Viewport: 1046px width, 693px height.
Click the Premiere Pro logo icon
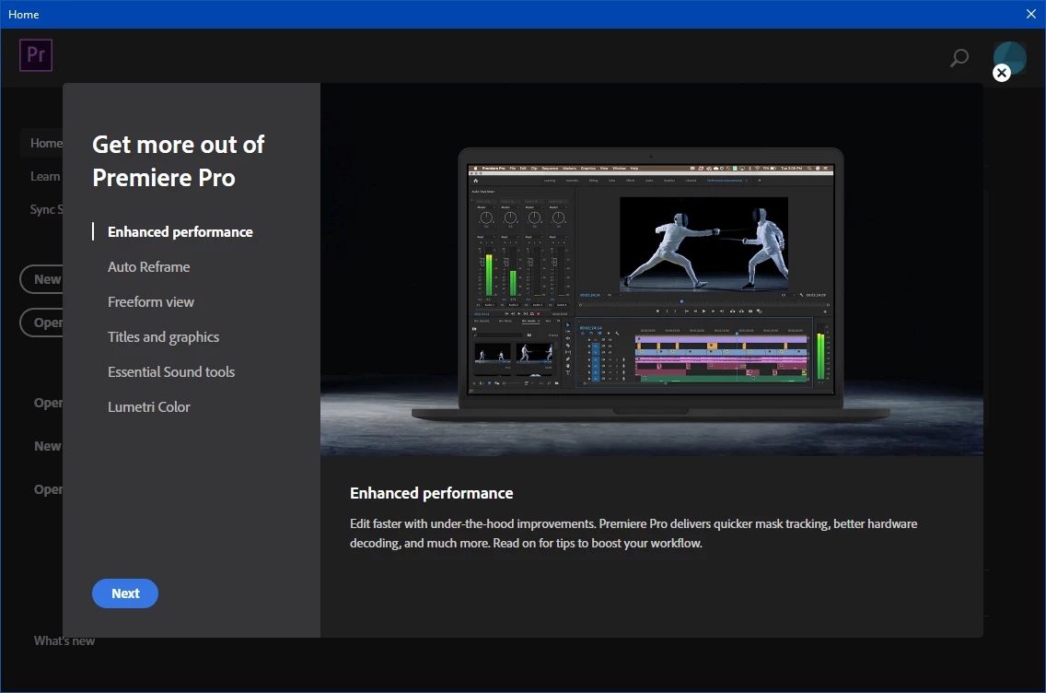pos(36,54)
